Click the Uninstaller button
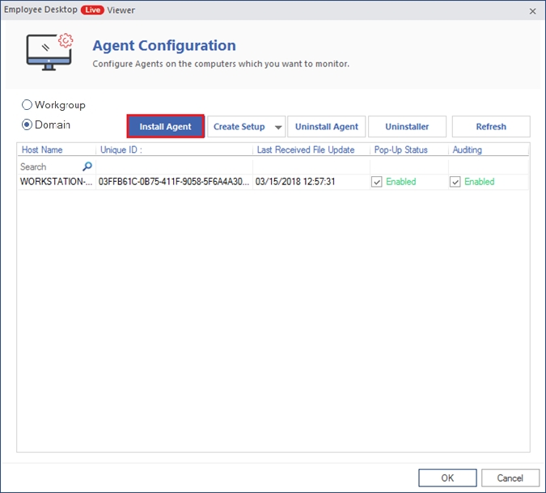Screen dimensions: 546x493 [x=407, y=127]
